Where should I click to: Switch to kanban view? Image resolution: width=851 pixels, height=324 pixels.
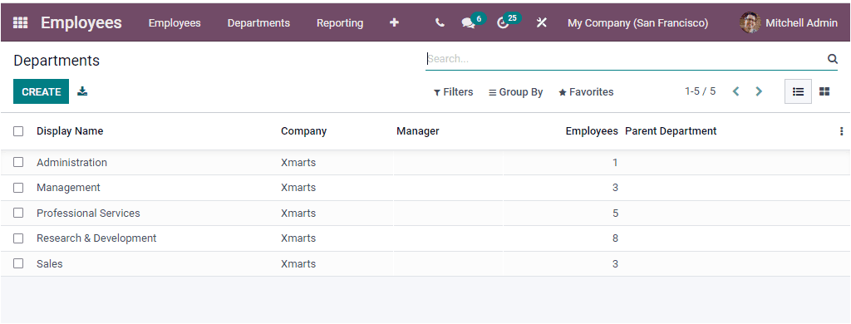(x=824, y=91)
